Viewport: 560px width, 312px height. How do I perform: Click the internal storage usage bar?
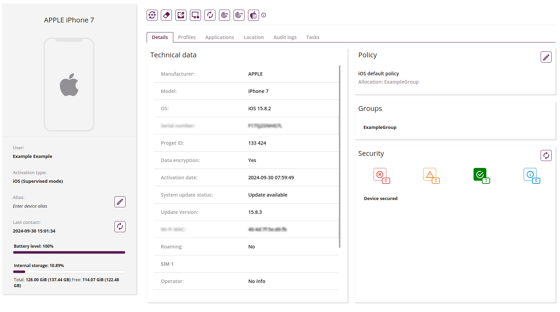coord(69,272)
